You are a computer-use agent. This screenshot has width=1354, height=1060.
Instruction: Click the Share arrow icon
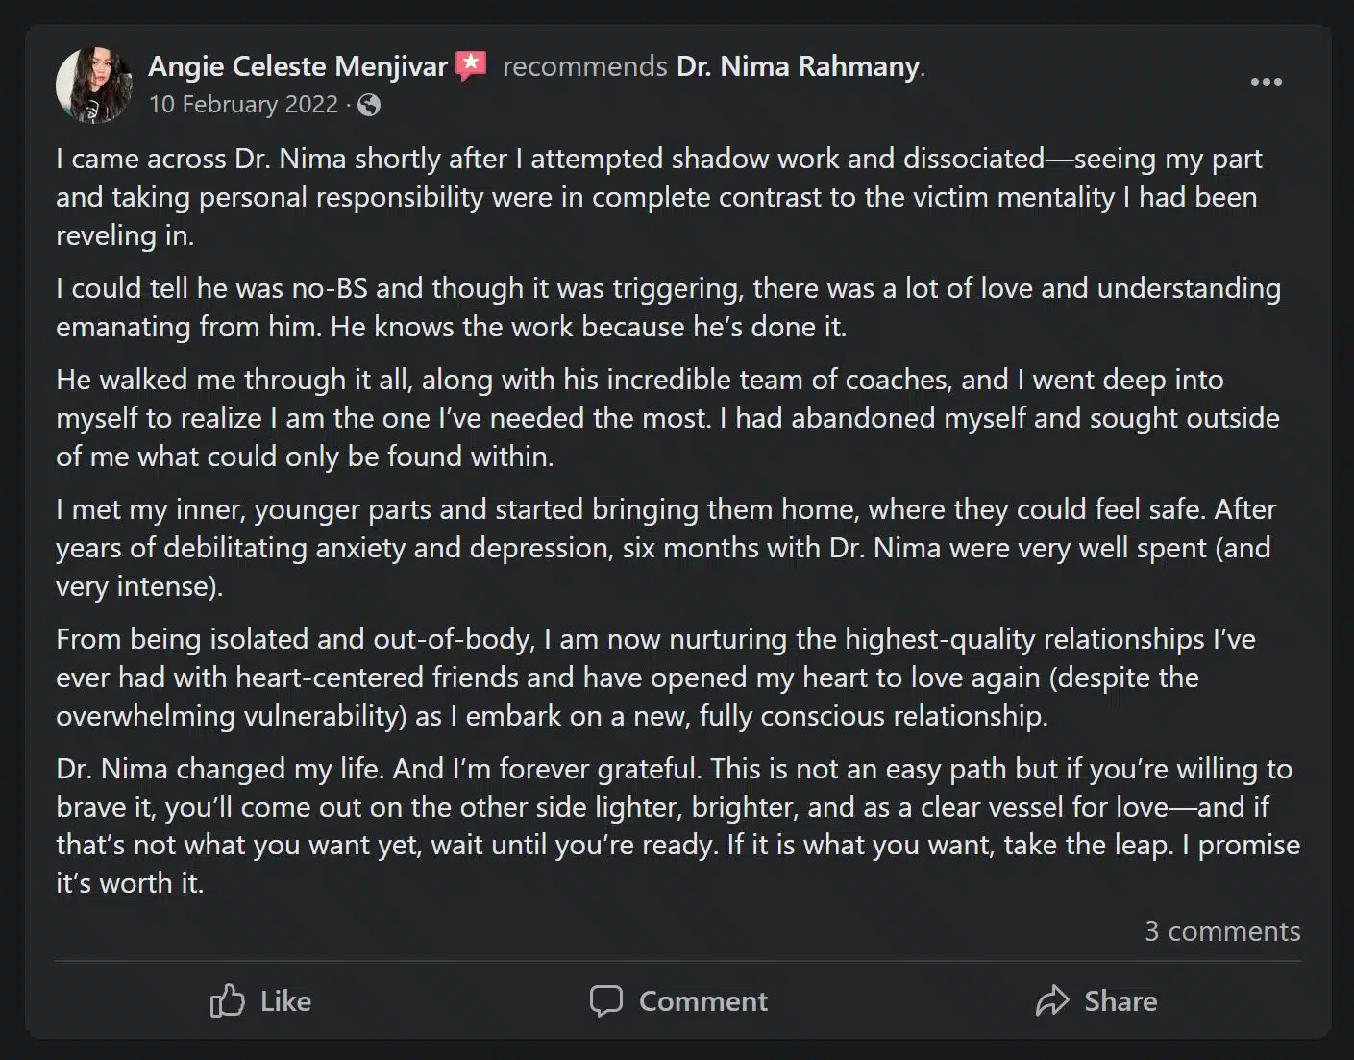point(1052,1001)
